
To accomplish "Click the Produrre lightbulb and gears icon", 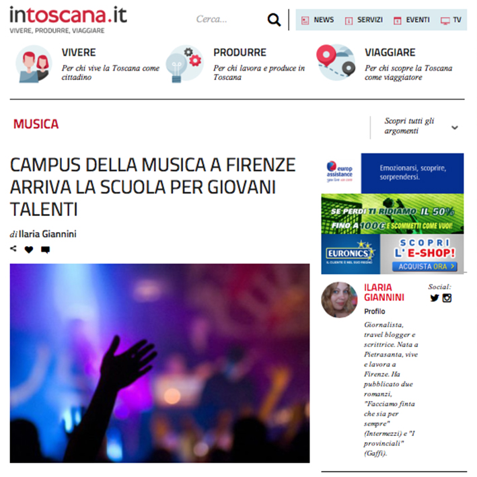I will point(184,64).
